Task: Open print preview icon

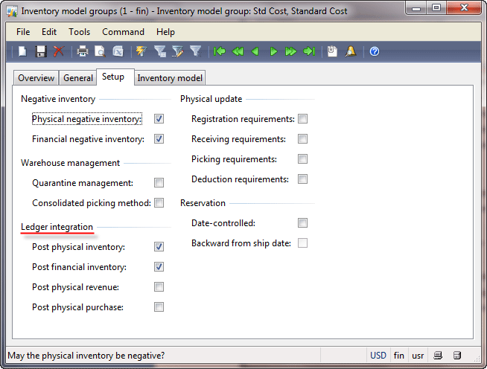Action: [100, 51]
